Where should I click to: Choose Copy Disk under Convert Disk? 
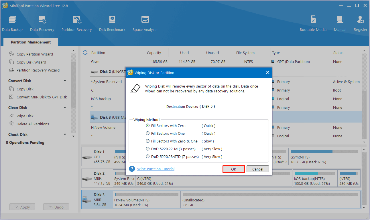coord(25,89)
